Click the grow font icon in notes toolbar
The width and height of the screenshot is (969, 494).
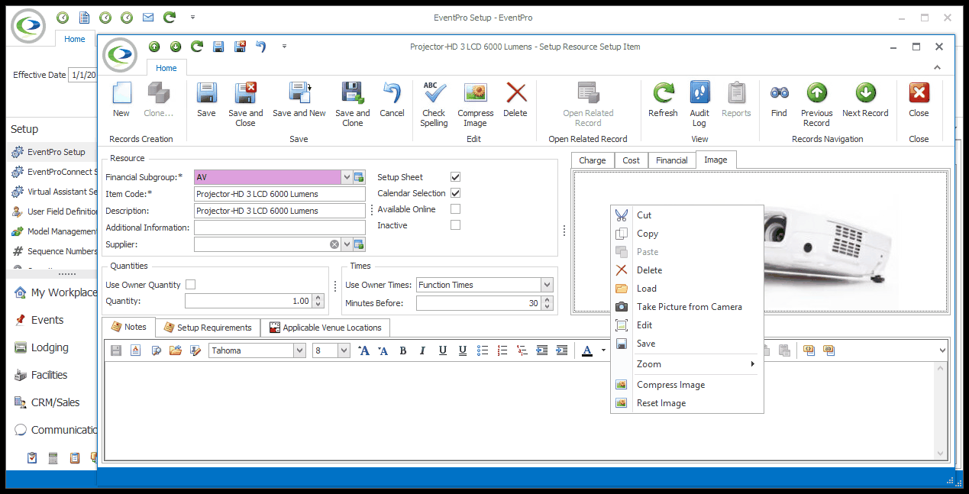[x=363, y=350]
